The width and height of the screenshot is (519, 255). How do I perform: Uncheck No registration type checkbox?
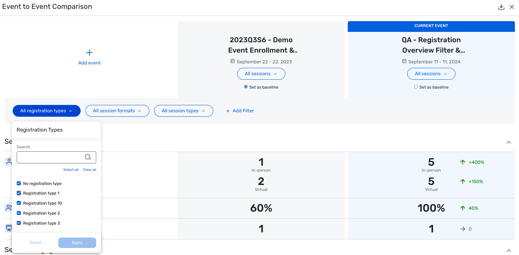click(x=19, y=183)
